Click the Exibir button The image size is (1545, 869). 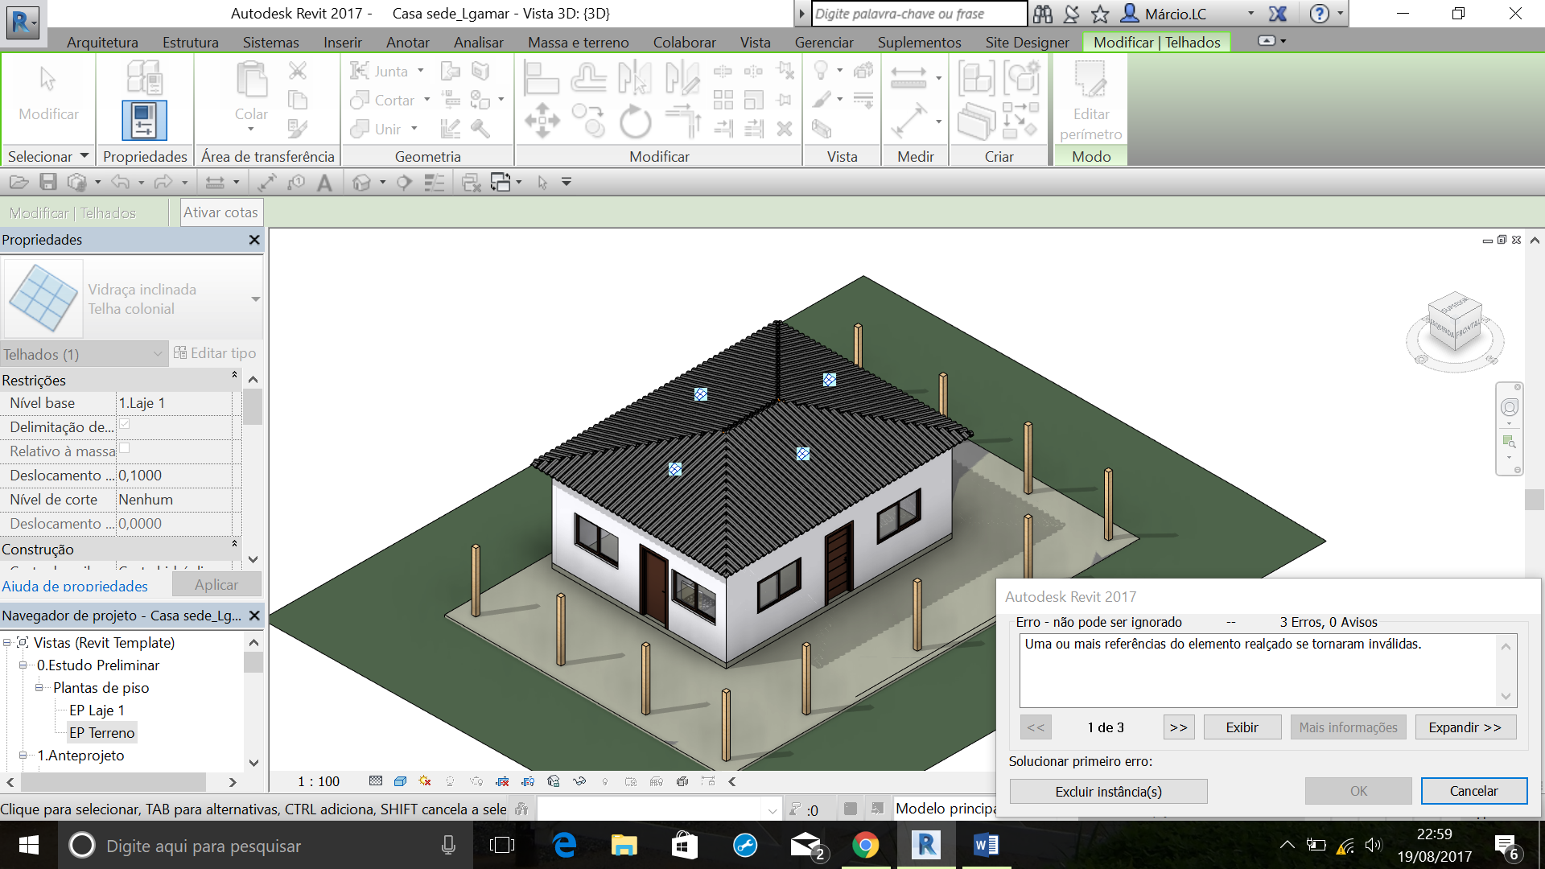pos(1242,727)
